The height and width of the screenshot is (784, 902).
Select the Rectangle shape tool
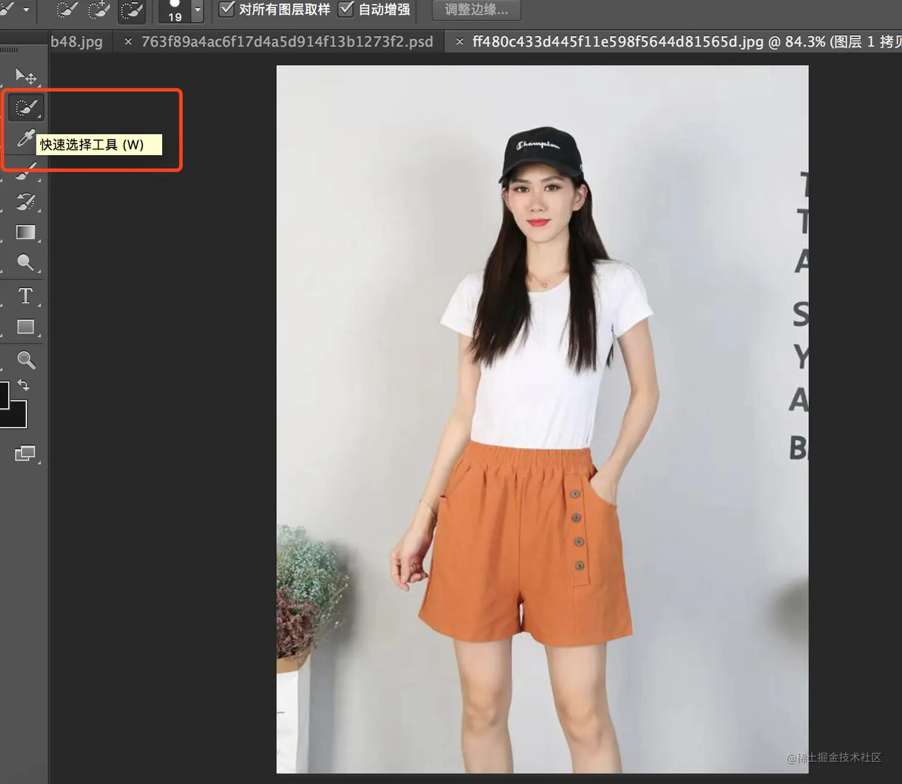point(26,326)
